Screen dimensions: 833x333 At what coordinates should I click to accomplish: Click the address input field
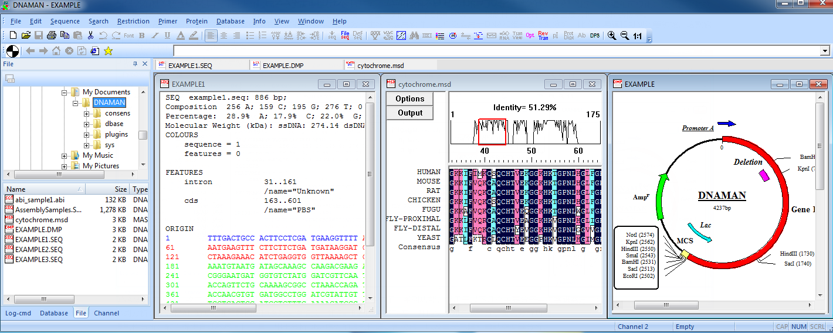pos(497,51)
